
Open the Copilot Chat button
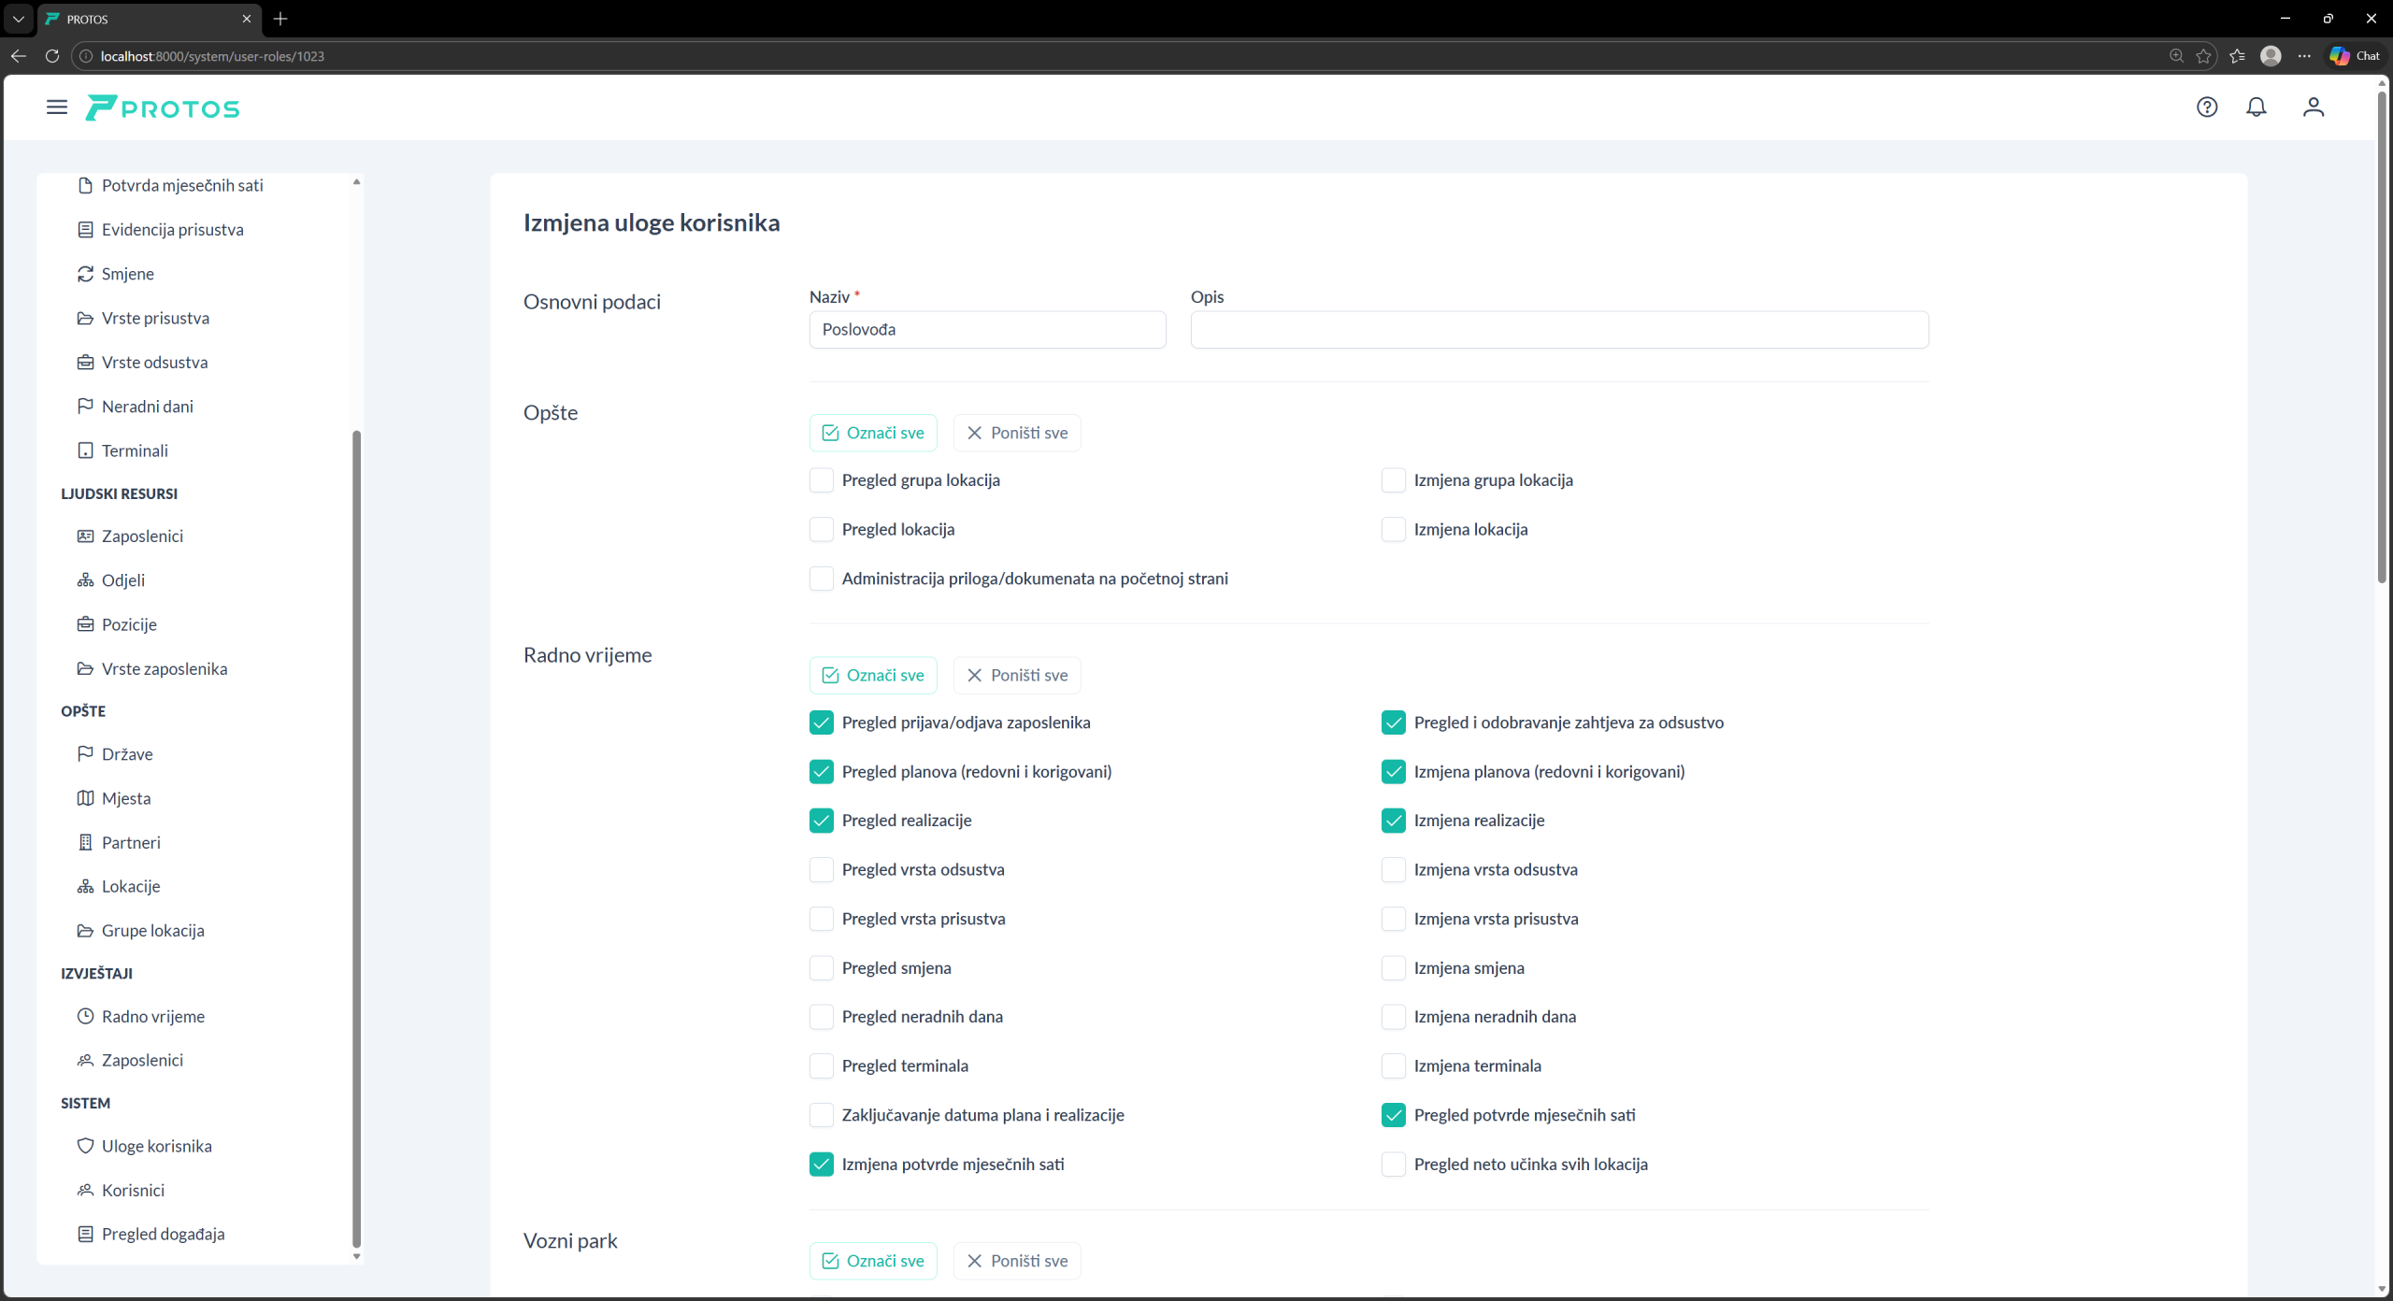pos(2354,56)
